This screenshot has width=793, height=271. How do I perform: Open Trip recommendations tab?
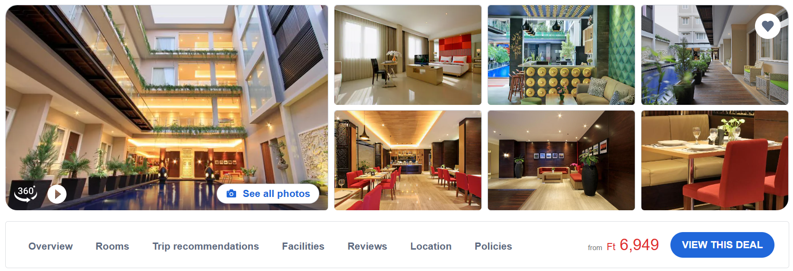(x=205, y=246)
